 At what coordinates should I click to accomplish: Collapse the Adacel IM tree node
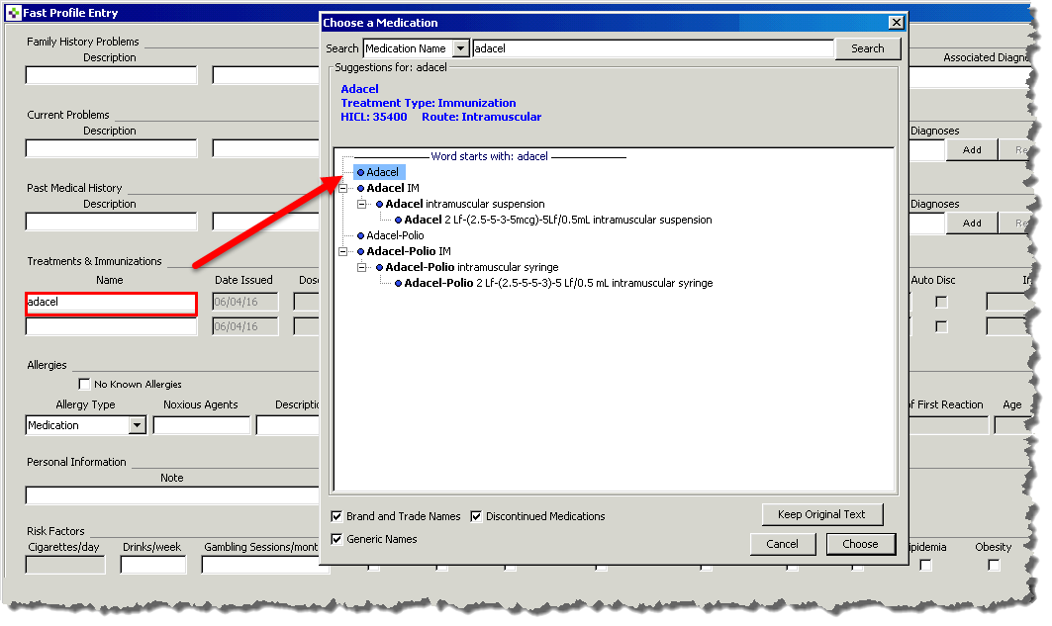(x=342, y=188)
